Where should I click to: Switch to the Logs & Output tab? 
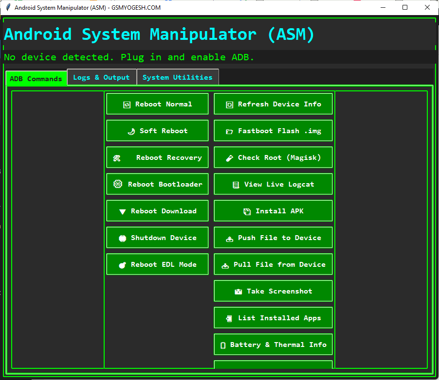click(101, 77)
